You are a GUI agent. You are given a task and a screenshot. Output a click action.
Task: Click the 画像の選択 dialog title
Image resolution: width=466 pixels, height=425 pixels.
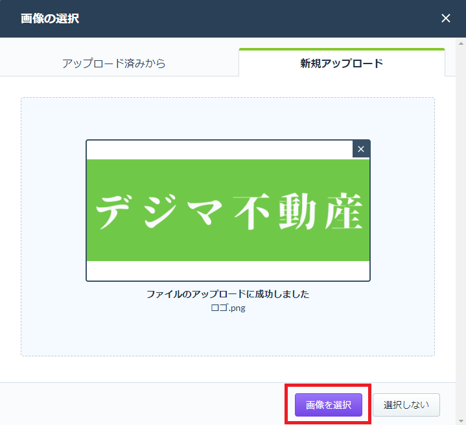pyautogui.click(x=50, y=18)
